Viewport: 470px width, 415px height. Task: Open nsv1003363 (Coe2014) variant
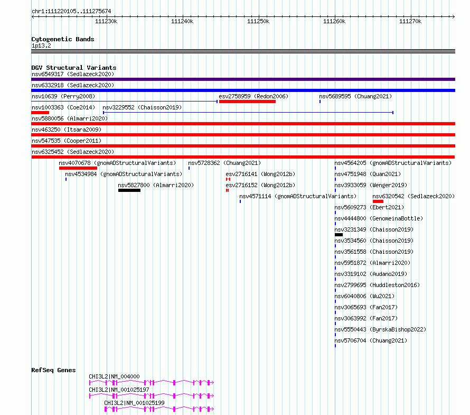click(x=63, y=107)
